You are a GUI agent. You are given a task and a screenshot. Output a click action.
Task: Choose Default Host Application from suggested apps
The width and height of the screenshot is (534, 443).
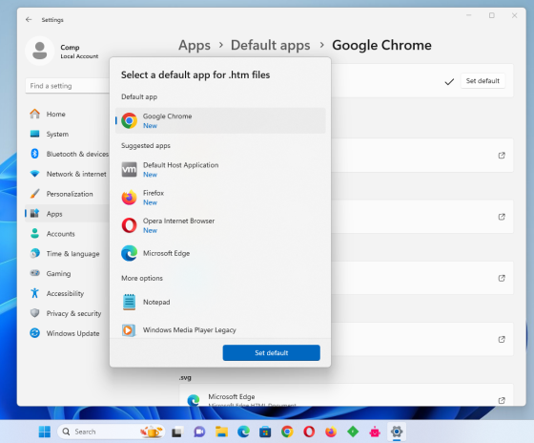[x=220, y=170]
